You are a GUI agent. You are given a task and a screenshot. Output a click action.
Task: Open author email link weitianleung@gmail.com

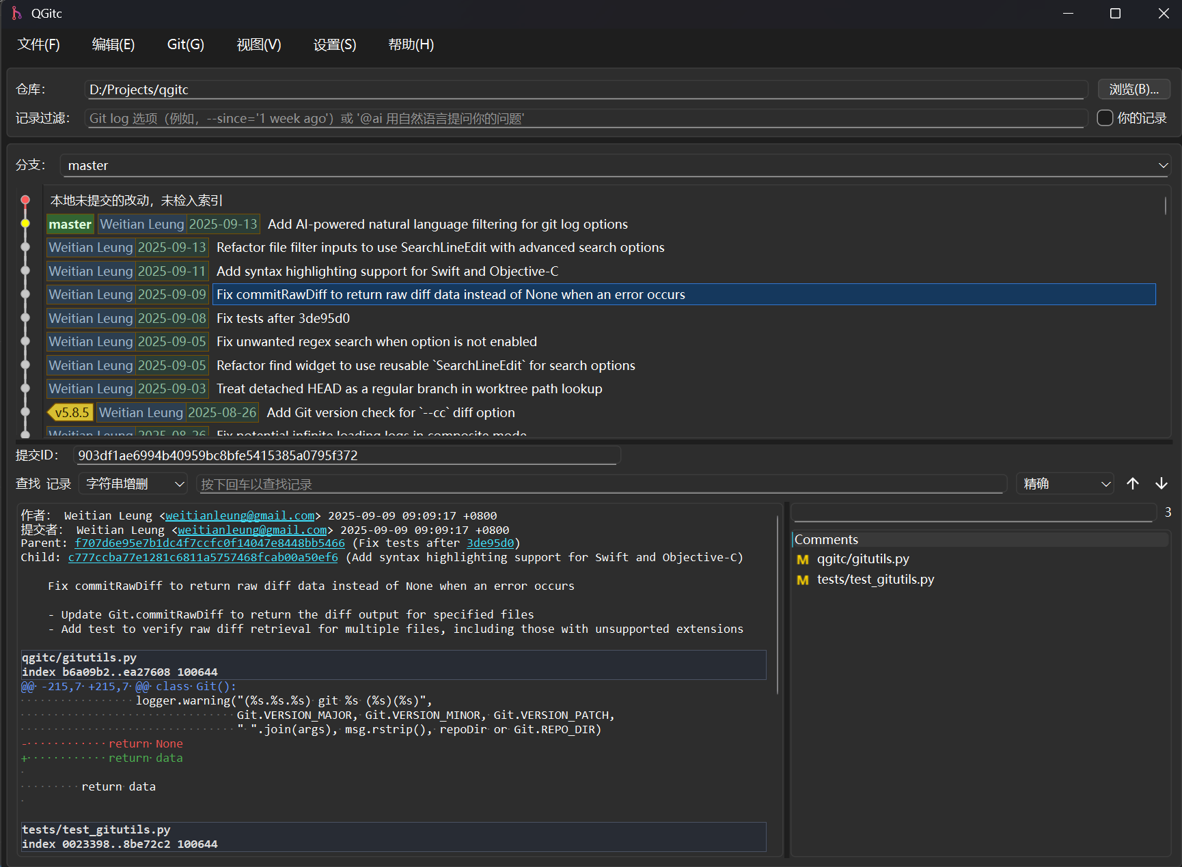pyautogui.click(x=240, y=515)
